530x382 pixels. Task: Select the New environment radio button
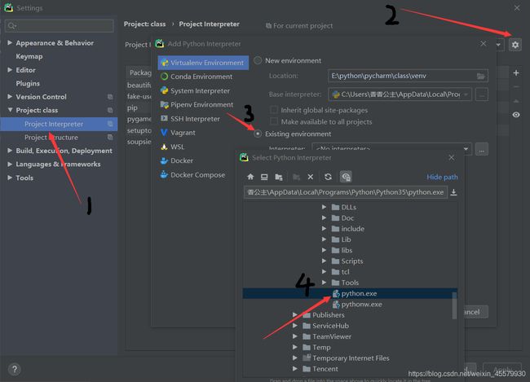point(258,60)
